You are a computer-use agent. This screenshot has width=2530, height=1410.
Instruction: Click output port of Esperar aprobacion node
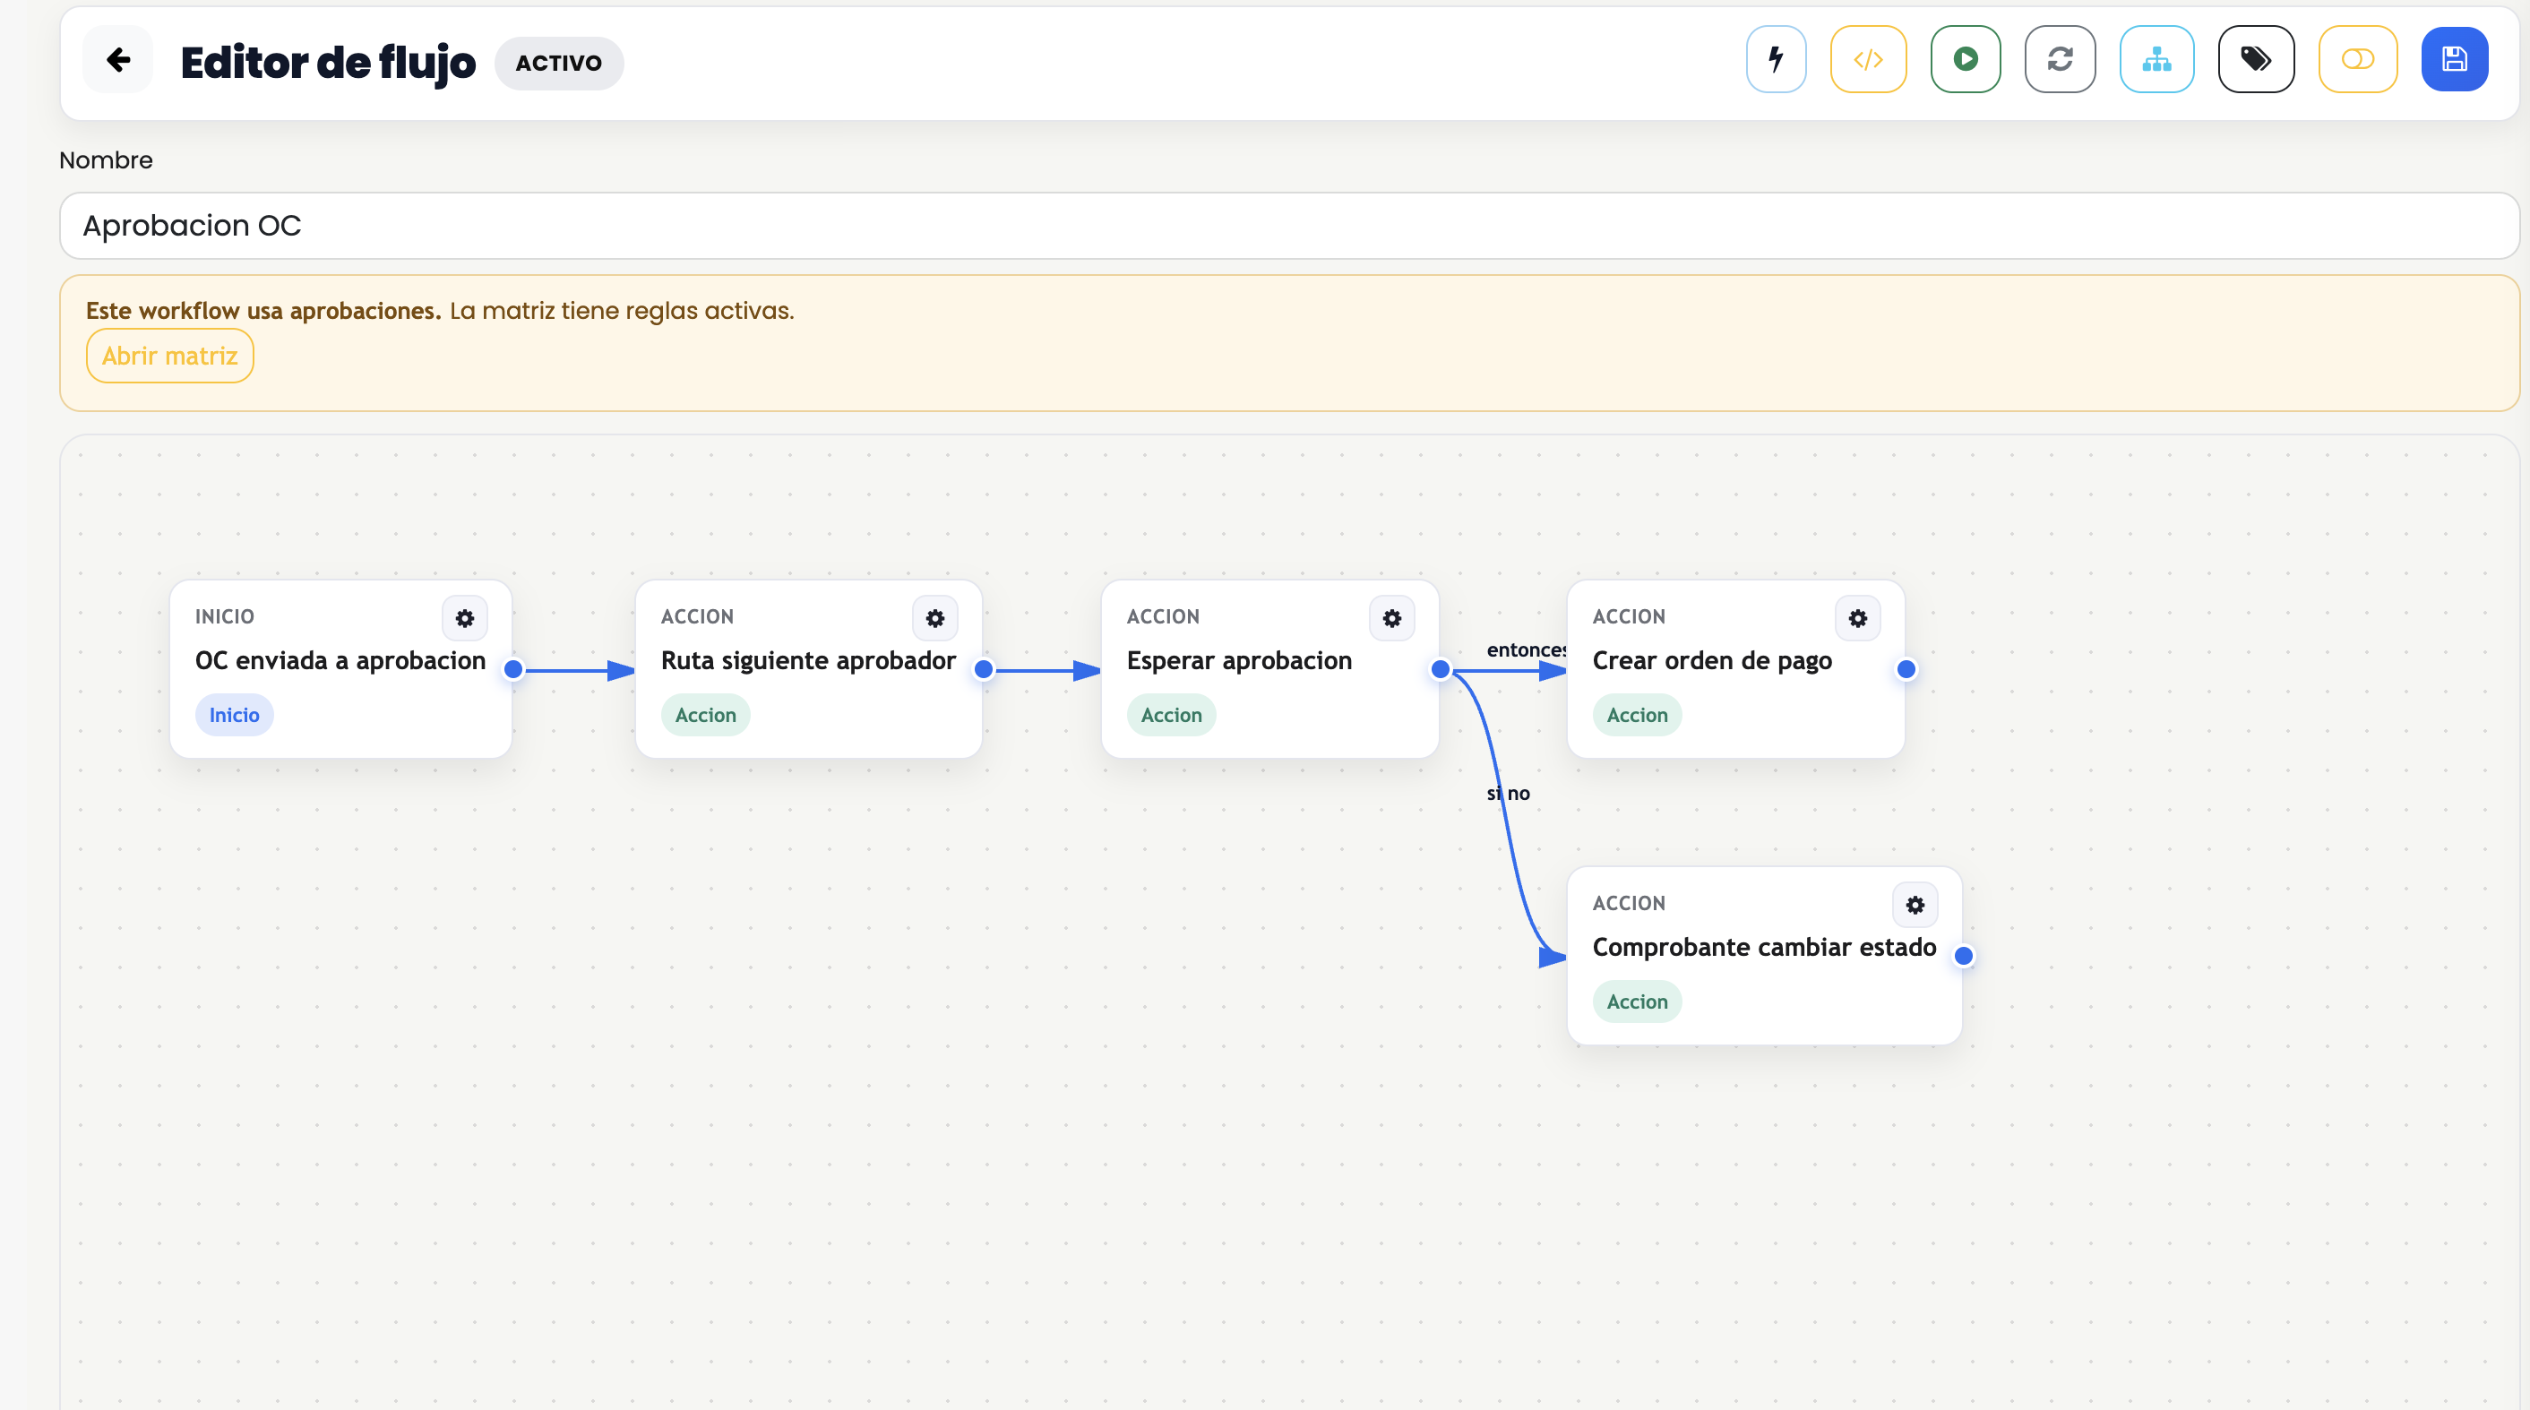[1440, 670]
